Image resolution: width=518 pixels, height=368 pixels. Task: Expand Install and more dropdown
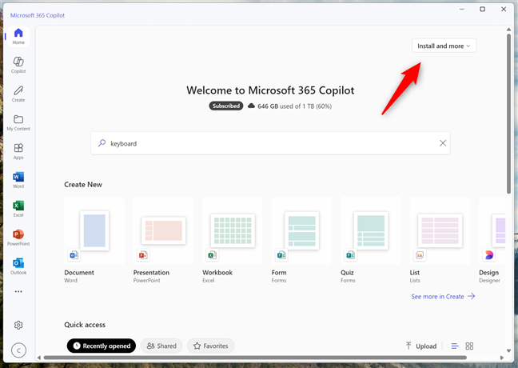(444, 46)
